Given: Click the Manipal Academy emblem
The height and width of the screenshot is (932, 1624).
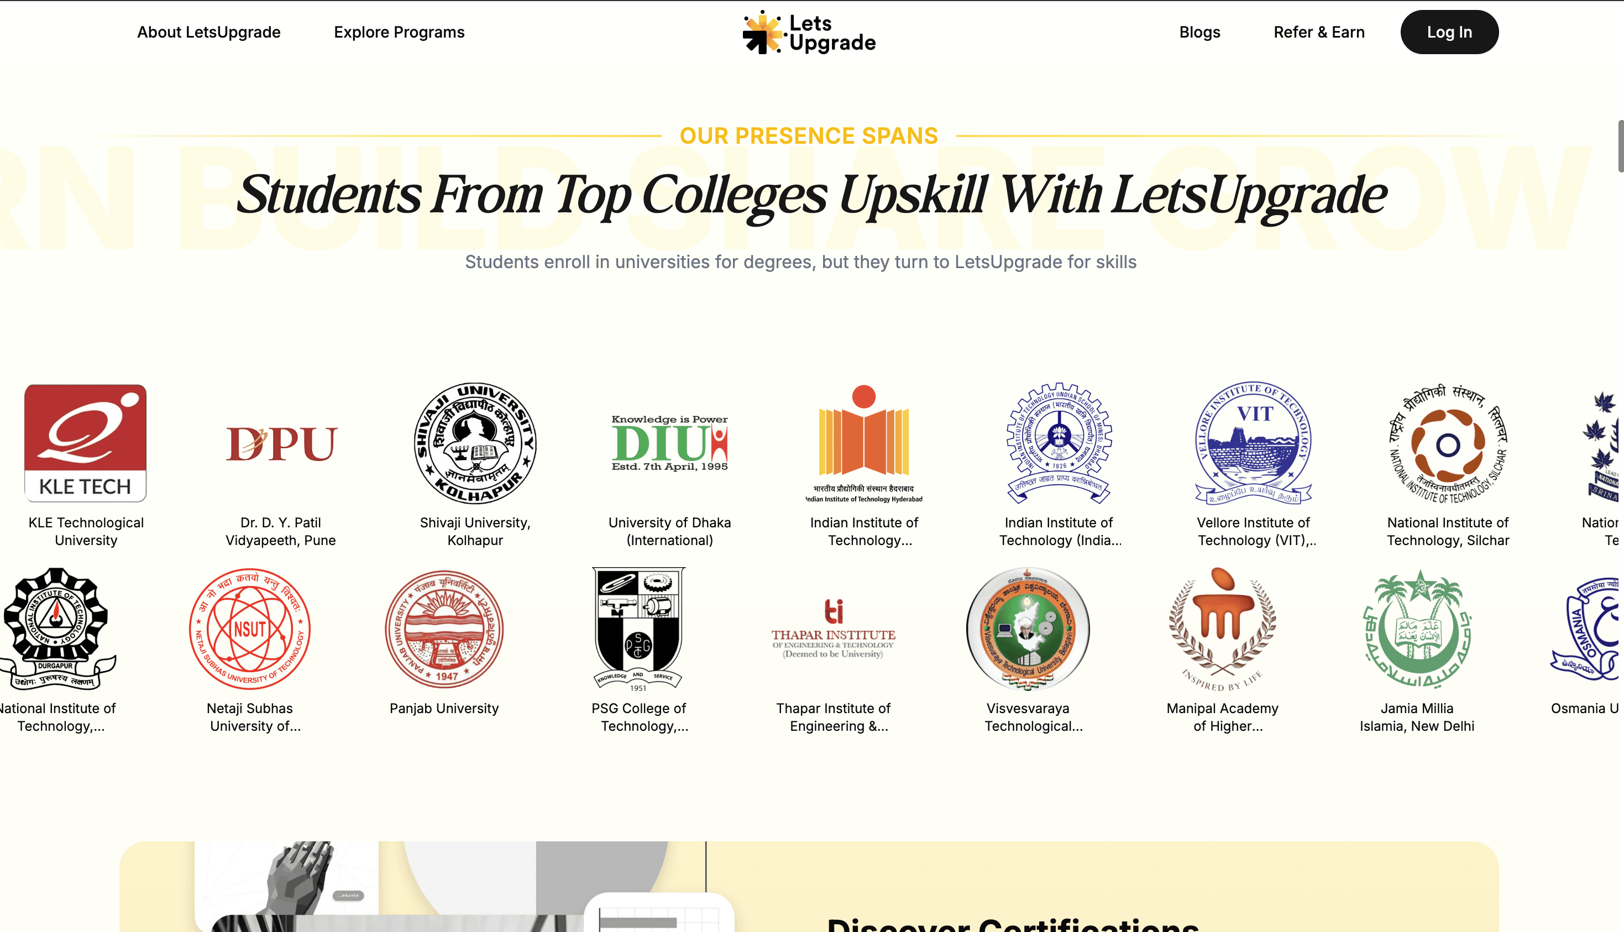Looking at the screenshot, I should coord(1222,629).
